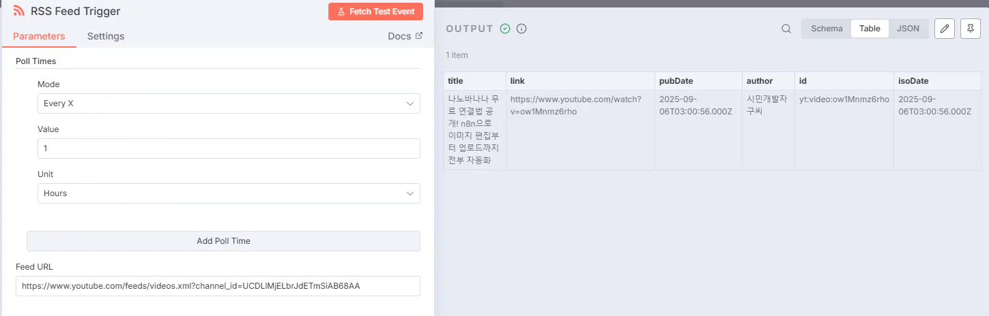Open the Mode dropdown showing Every X

[229, 104]
